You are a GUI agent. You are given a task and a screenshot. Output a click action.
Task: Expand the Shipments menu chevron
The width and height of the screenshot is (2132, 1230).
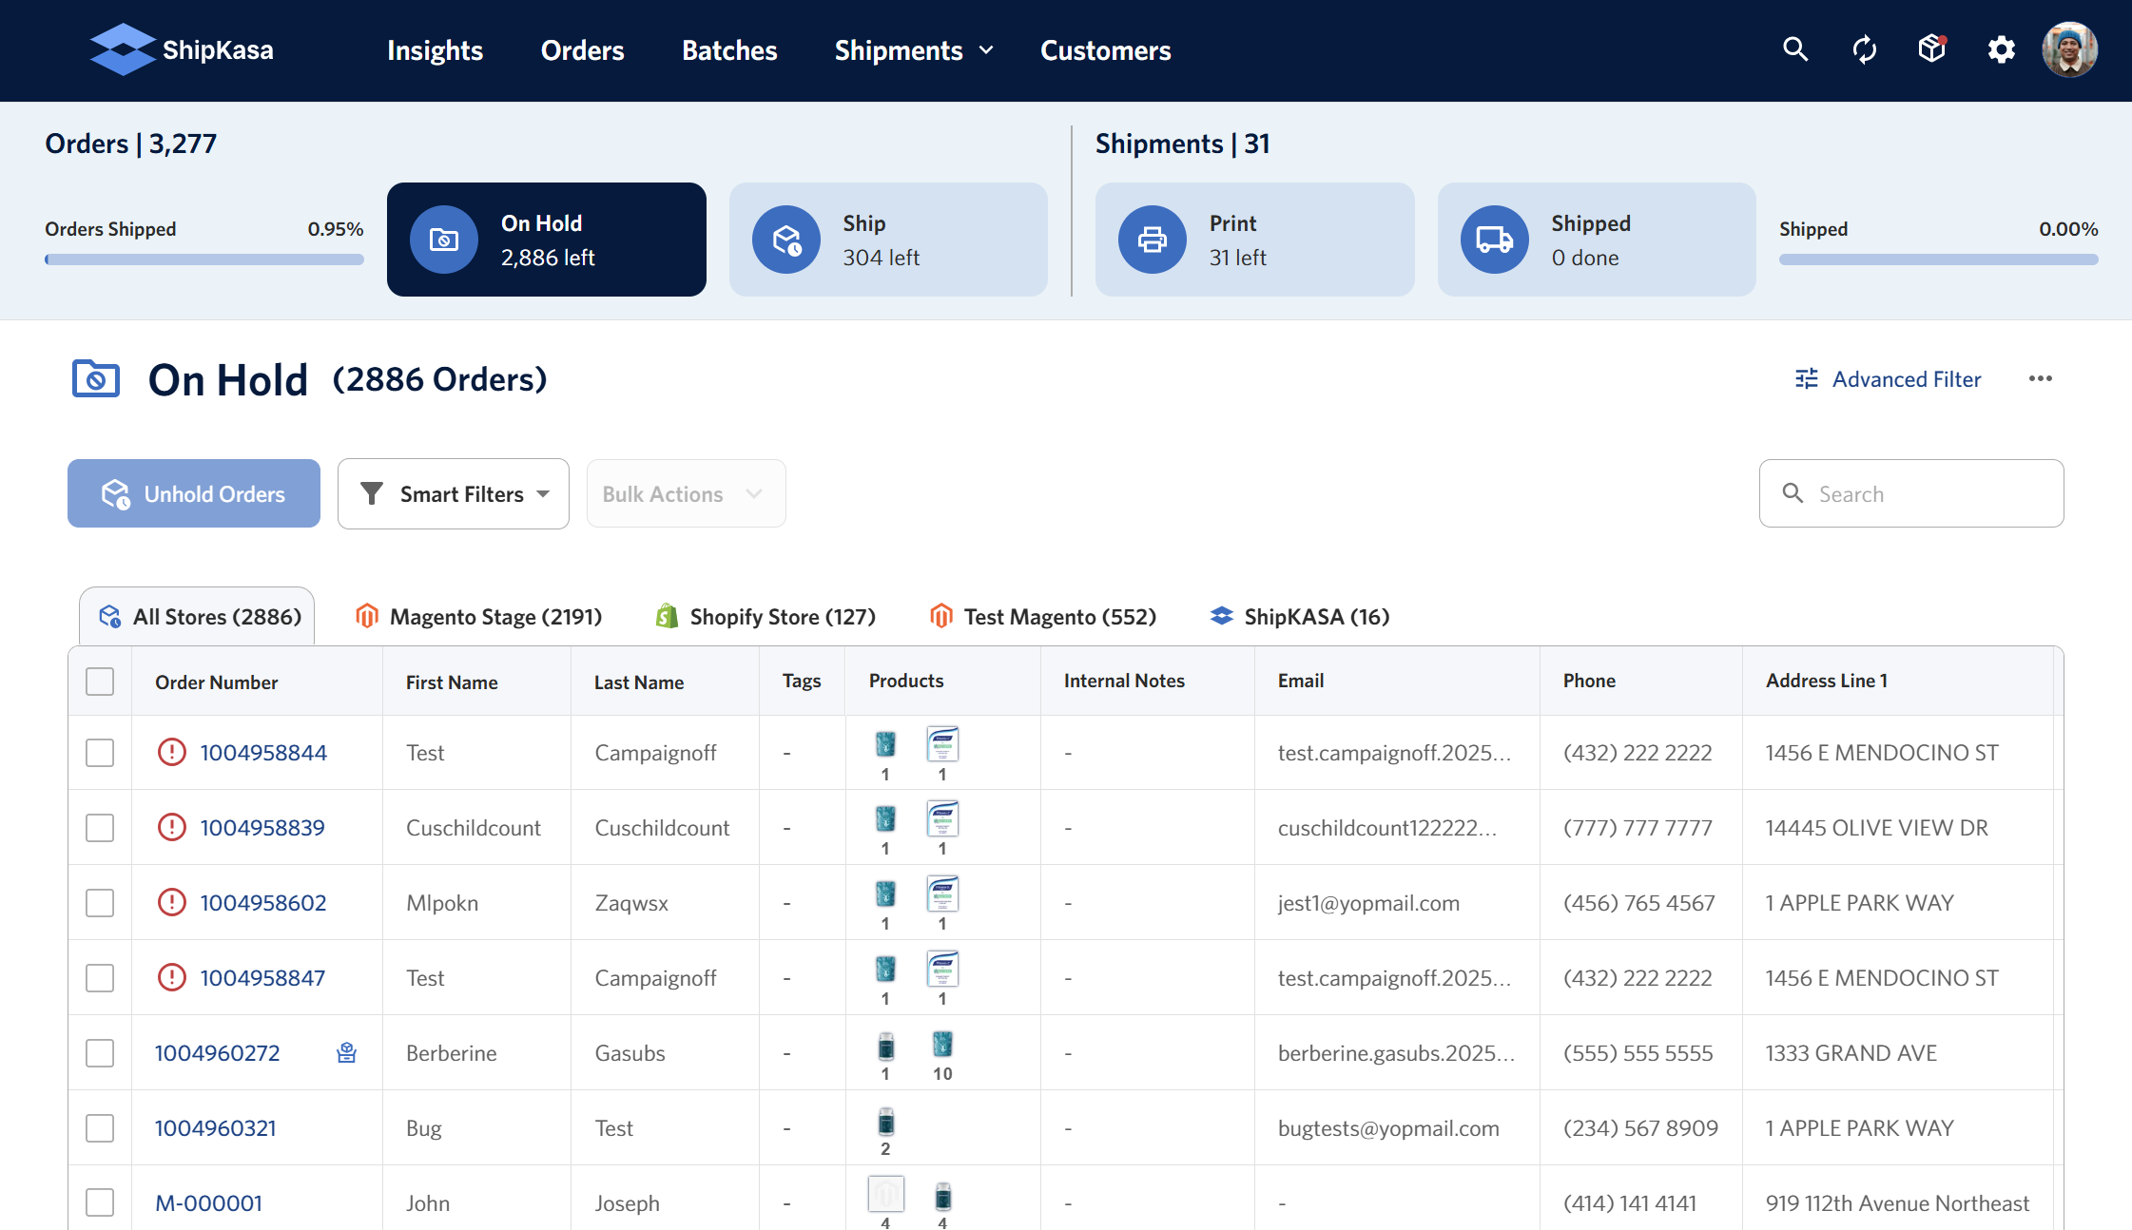coord(986,50)
